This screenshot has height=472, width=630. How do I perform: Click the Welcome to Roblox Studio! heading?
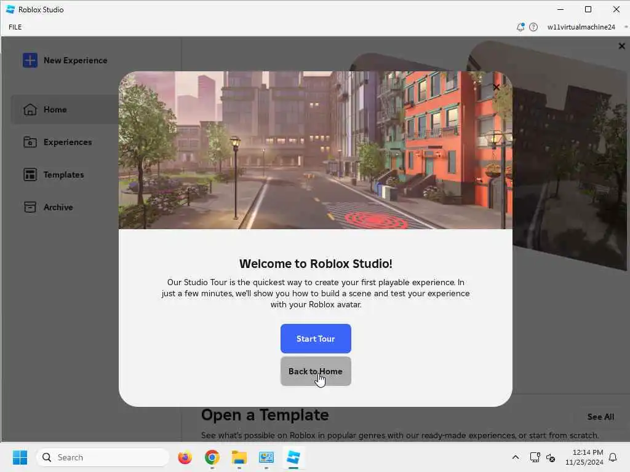click(316, 264)
